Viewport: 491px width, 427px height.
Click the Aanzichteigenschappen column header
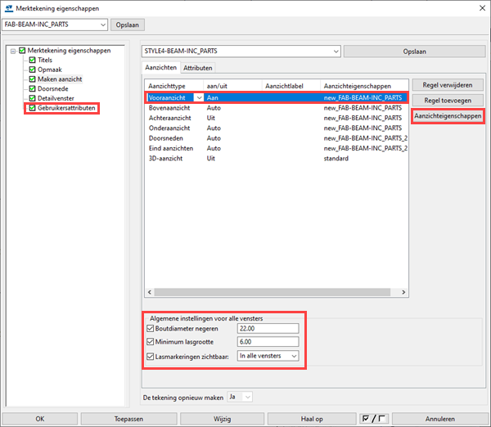point(364,86)
